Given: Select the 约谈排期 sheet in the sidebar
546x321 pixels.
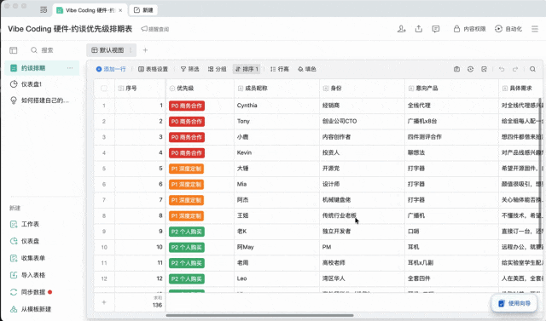Looking at the screenshot, I should click(42, 68).
